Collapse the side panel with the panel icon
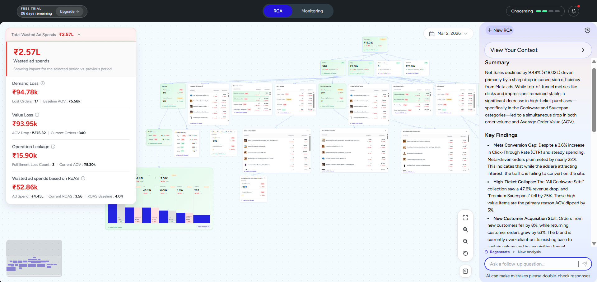Viewport: 597px width, 282px height. 465,271
